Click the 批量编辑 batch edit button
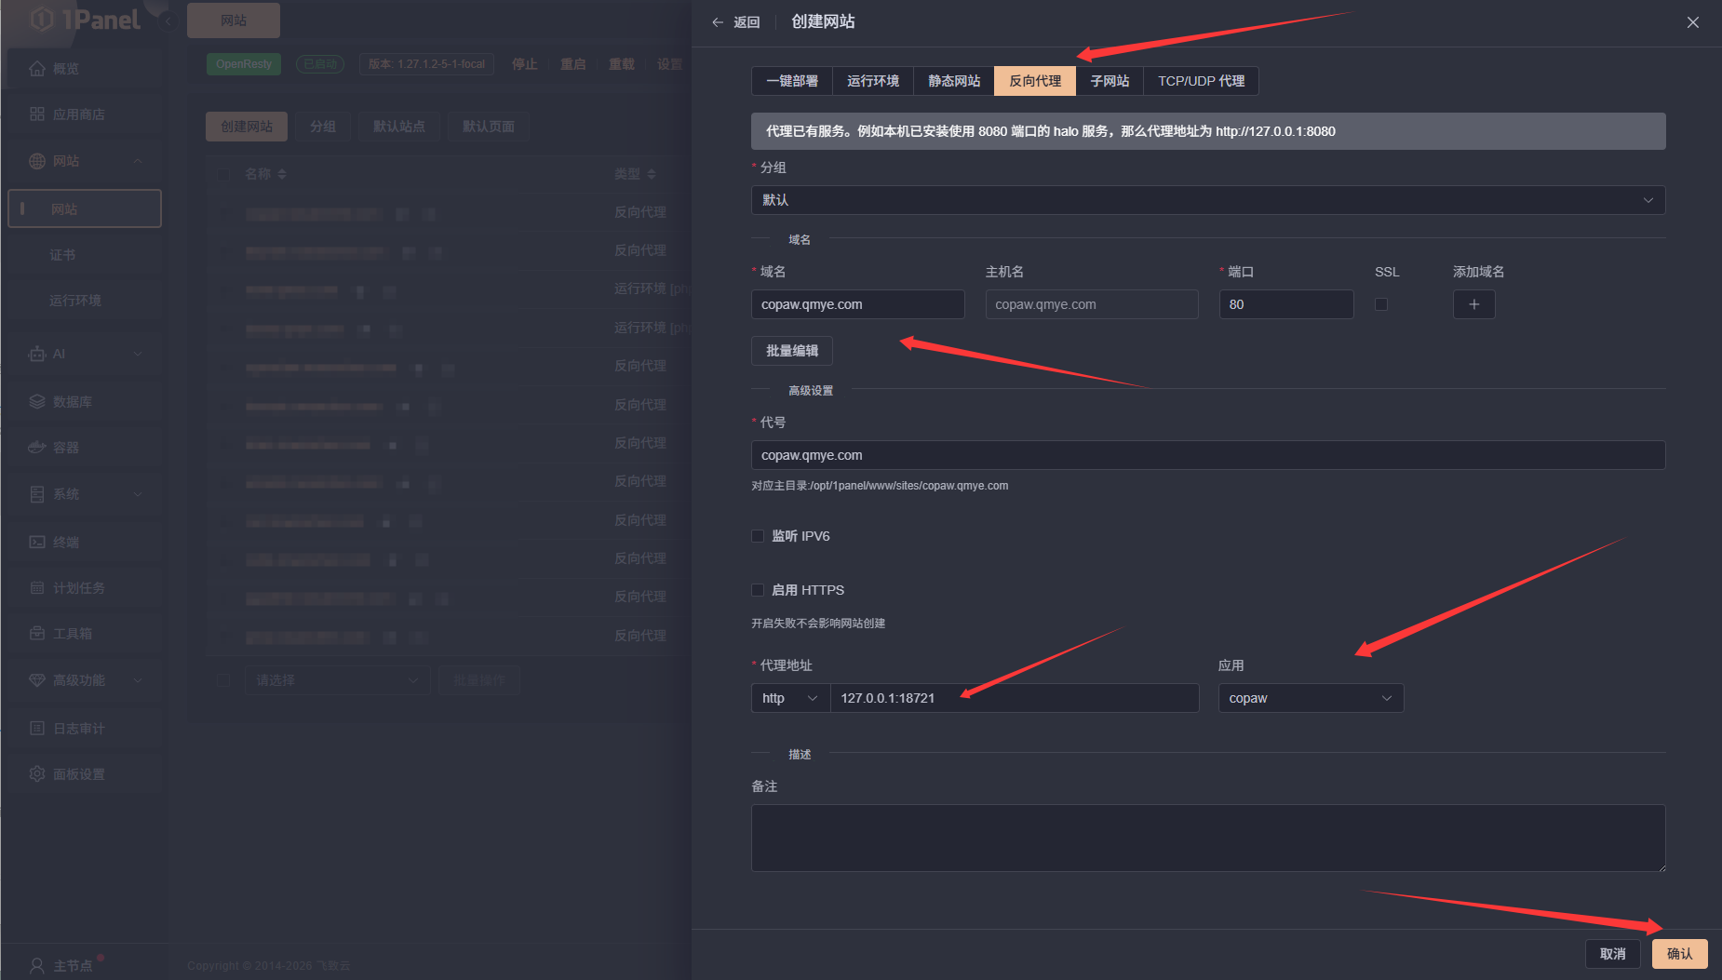Viewport: 1722px width, 980px height. click(x=791, y=351)
